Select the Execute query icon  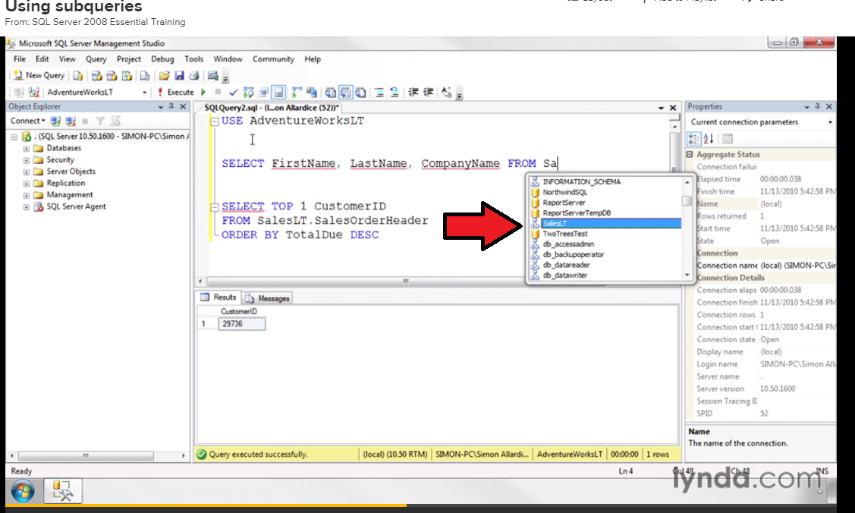[x=178, y=91]
